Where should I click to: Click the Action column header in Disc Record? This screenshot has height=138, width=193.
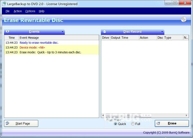pyautogui.click(x=148, y=38)
